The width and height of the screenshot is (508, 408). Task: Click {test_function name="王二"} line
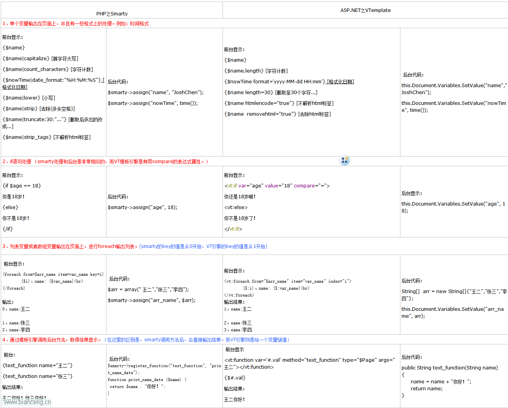38,366
